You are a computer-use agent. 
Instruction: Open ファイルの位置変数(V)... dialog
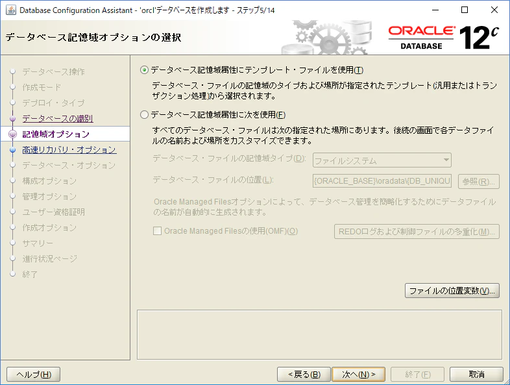(452, 290)
